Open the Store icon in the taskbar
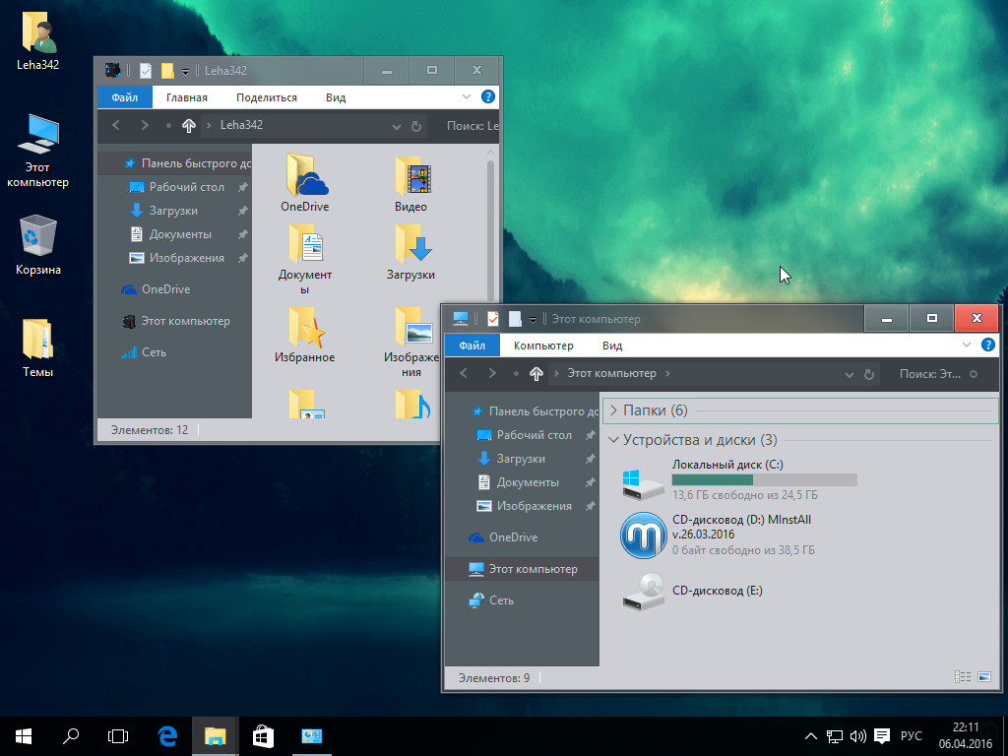 click(x=263, y=735)
